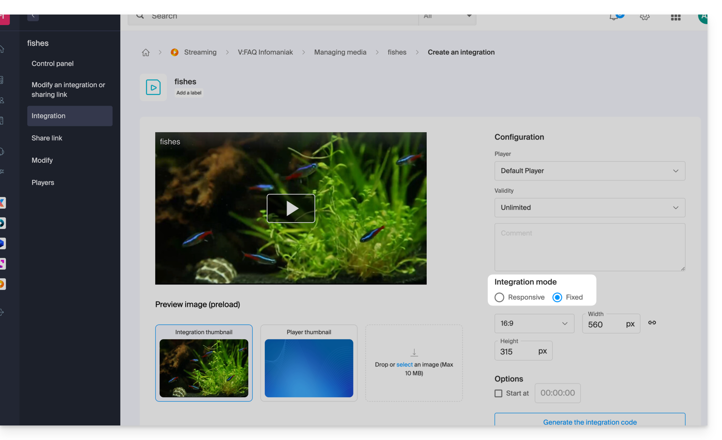Open the 16:9 aspect ratio dropdown

tap(534, 323)
